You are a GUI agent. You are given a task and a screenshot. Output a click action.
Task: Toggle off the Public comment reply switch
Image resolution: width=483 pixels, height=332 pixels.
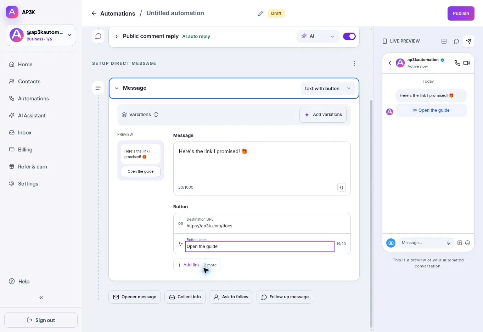point(349,36)
